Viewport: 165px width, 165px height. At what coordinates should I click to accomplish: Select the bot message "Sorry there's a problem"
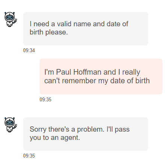pos(85,134)
